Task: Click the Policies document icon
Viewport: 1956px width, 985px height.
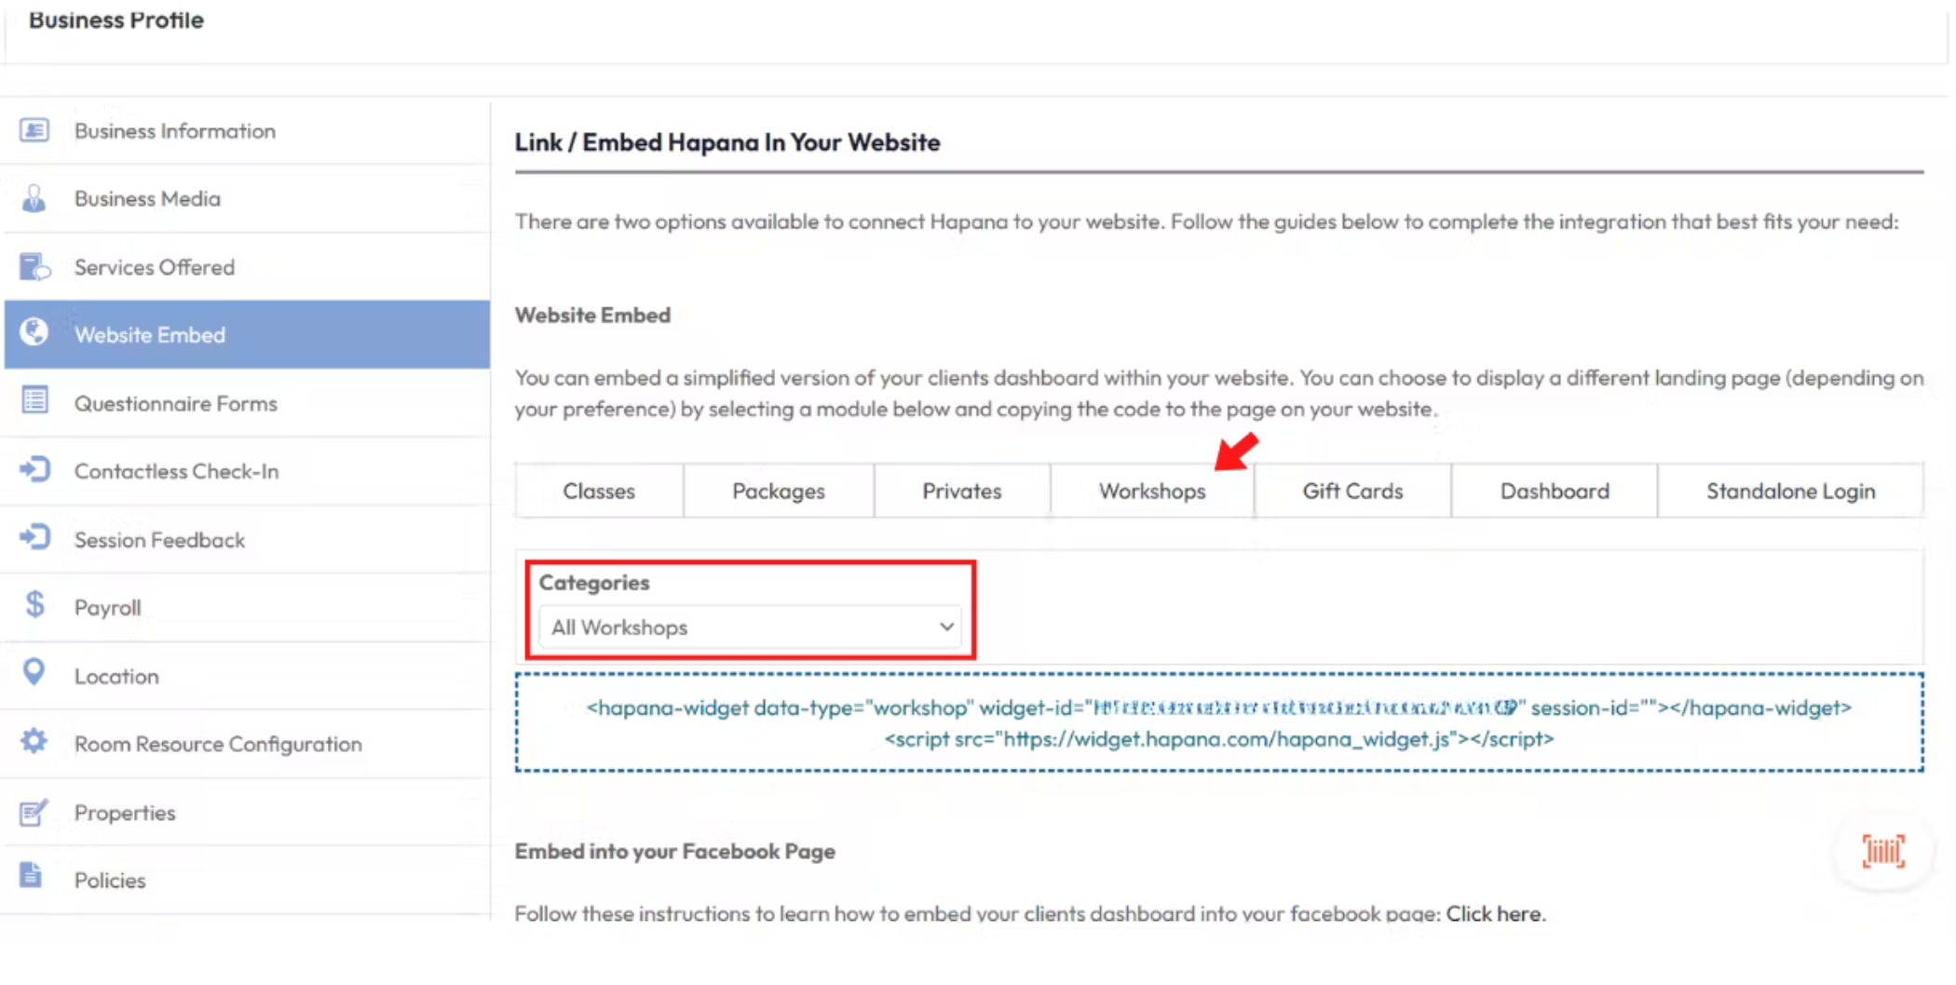Action: click(32, 877)
